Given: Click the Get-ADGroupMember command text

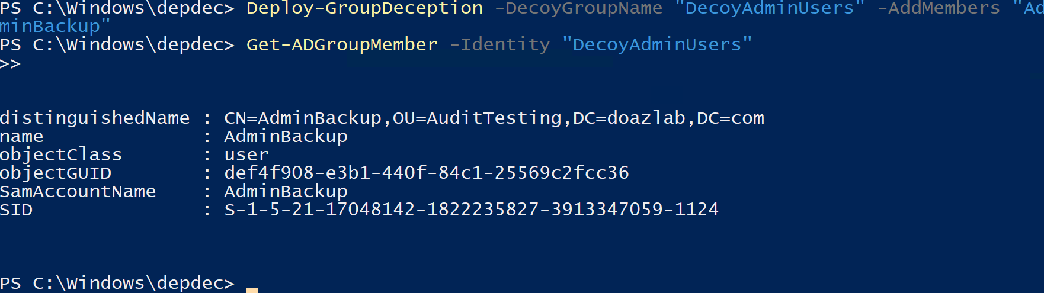Looking at the screenshot, I should click(x=342, y=44).
